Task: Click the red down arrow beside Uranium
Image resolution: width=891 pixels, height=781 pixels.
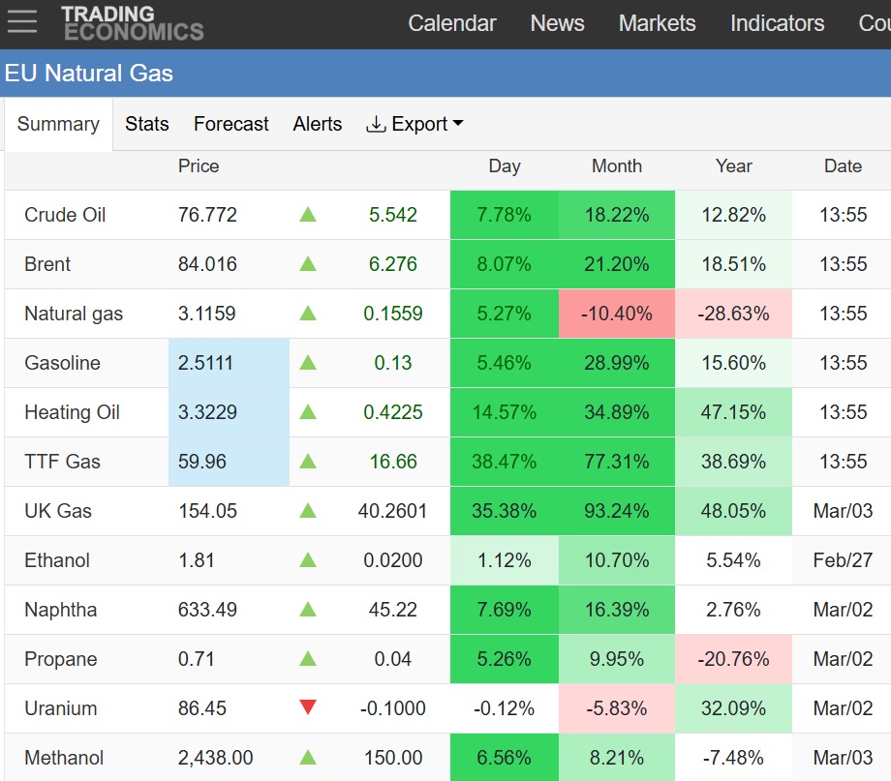Action: click(x=308, y=708)
